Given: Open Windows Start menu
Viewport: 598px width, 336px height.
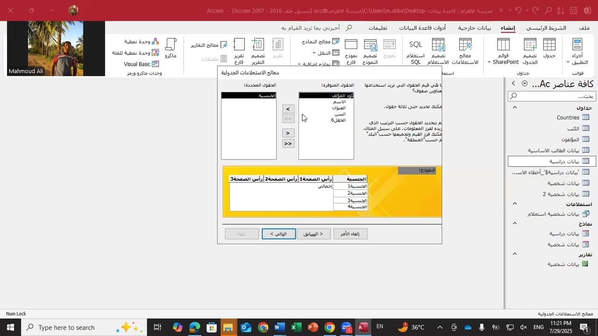Looking at the screenshot, I should (x=10, y=328).
